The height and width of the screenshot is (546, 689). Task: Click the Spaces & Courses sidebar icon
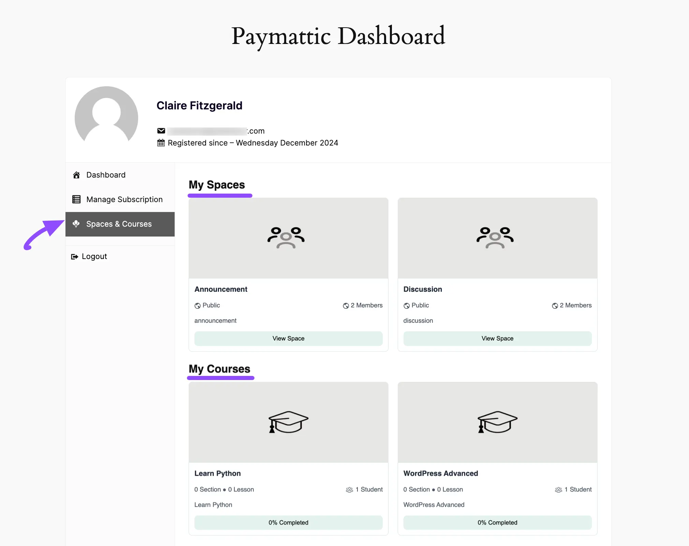coord(76,224)
